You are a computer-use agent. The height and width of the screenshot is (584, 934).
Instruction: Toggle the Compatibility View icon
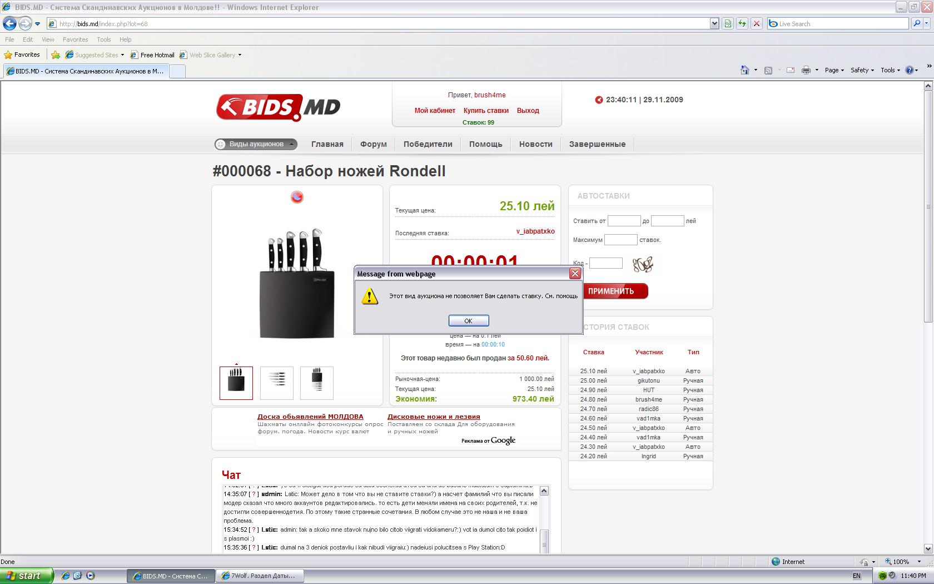(727, 24)
